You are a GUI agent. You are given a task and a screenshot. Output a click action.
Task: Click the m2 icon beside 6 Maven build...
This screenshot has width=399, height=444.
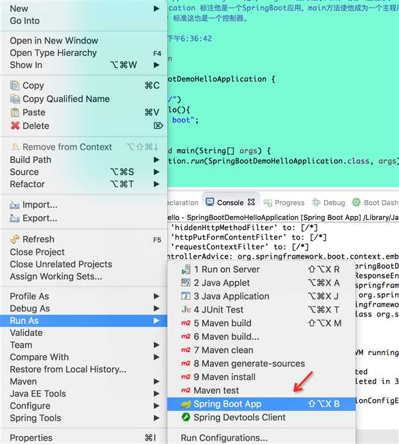click(x=186, y=336)
